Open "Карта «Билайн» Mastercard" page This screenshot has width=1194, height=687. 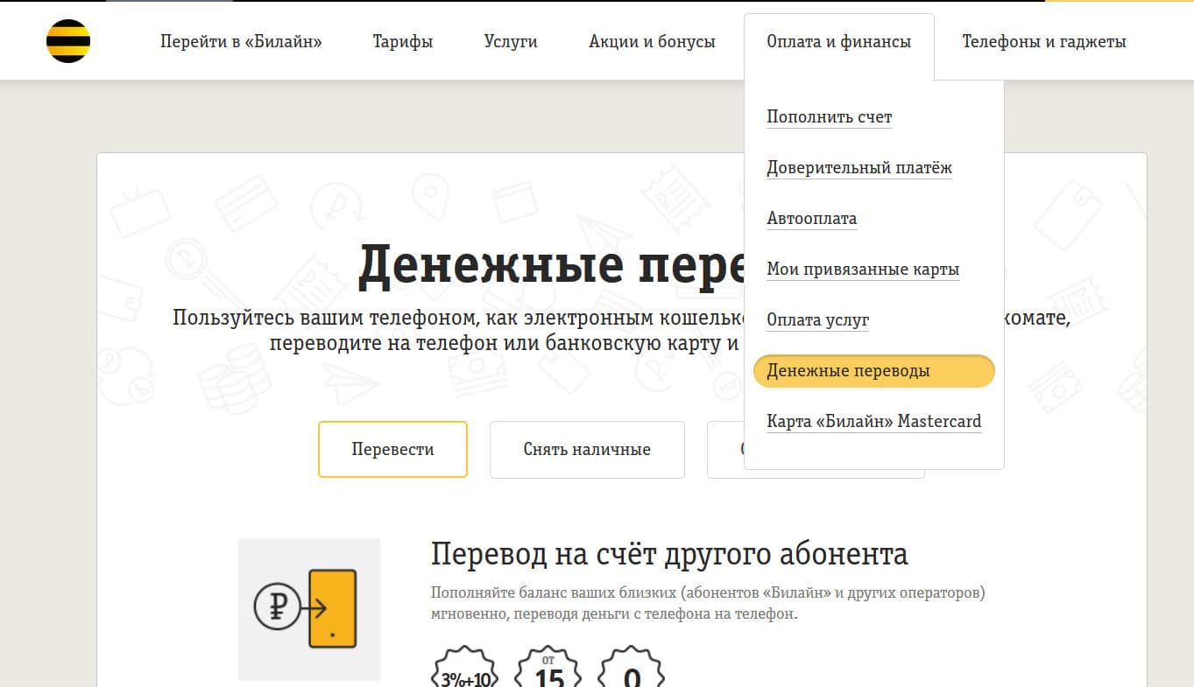(873, 421)
